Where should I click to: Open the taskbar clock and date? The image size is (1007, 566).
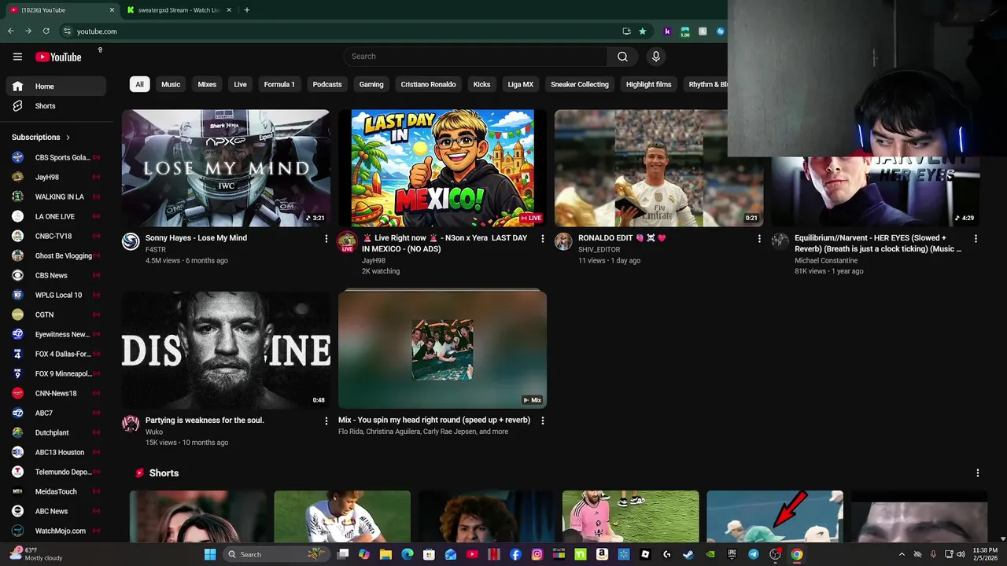(x=985, y=554)
